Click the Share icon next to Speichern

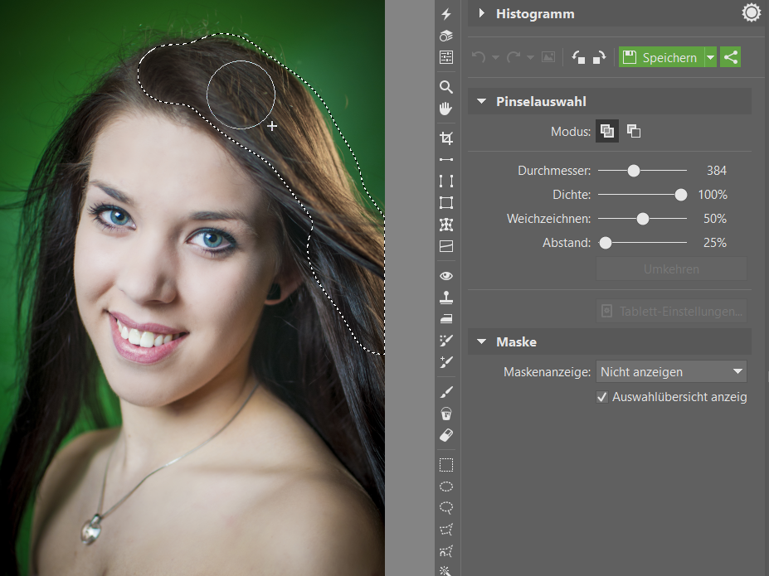(x=730, y=57)
